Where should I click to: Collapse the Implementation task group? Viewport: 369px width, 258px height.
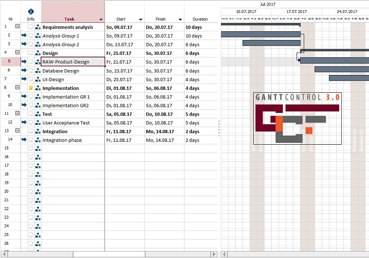point(18,87)
